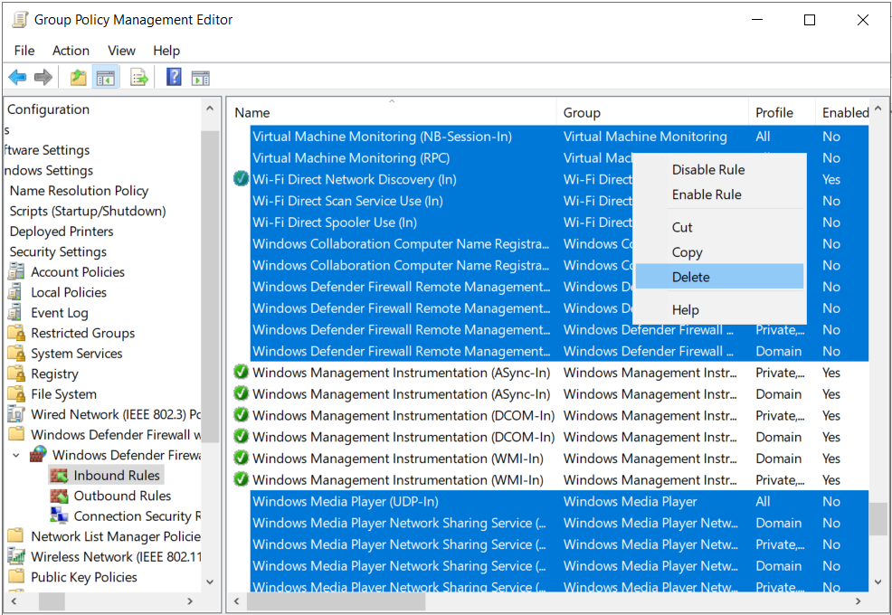Open the Action menu
This screenshot has width=892, height=615.
[x=71, y=51]
